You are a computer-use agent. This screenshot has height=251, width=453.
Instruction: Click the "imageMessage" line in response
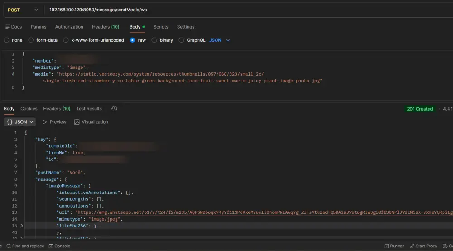pyautogui.click(x=68, y=186)
